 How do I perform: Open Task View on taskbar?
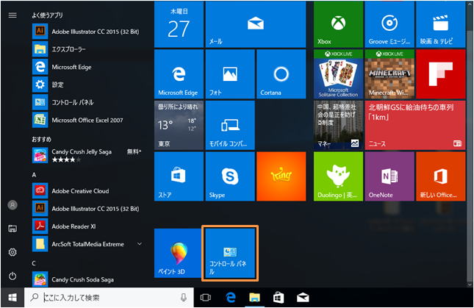[x=205, y=298]
